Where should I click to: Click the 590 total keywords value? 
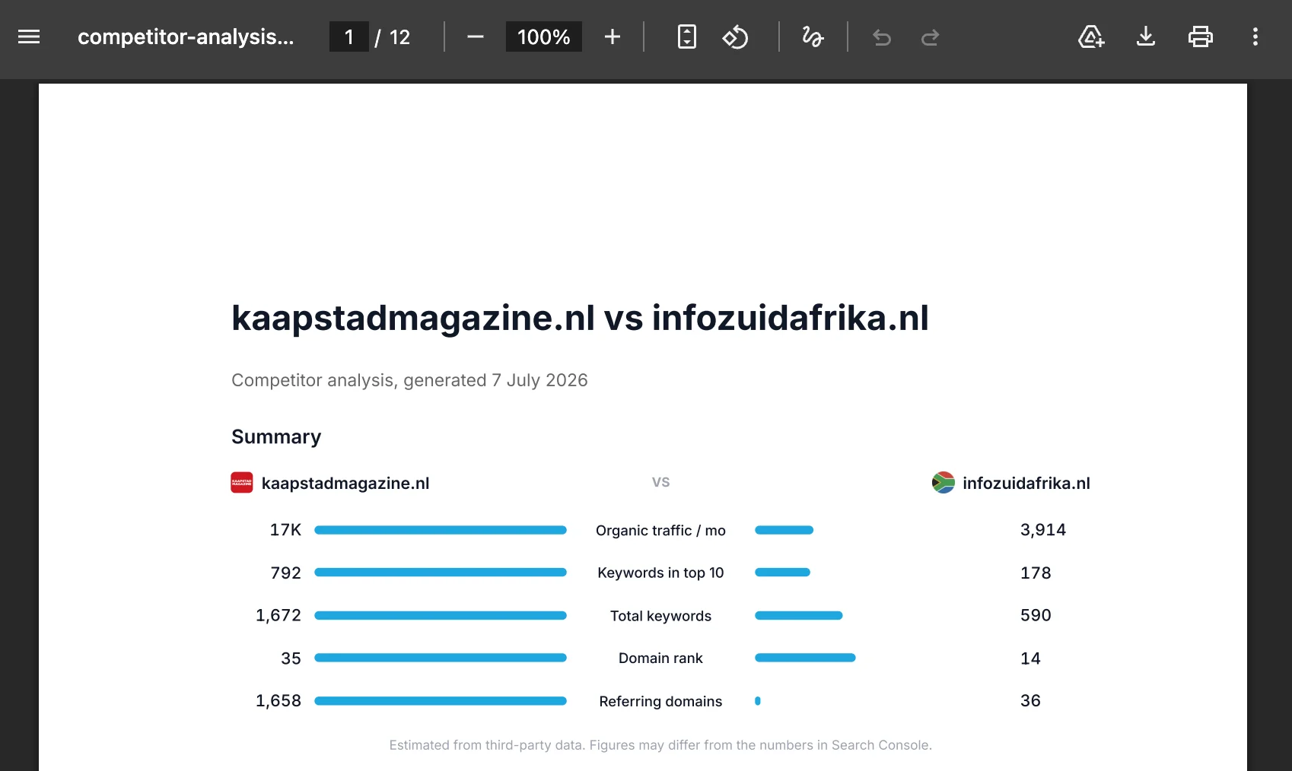[1036, 616]
